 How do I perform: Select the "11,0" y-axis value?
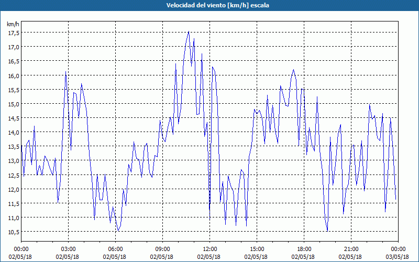(x=14, y=217)
